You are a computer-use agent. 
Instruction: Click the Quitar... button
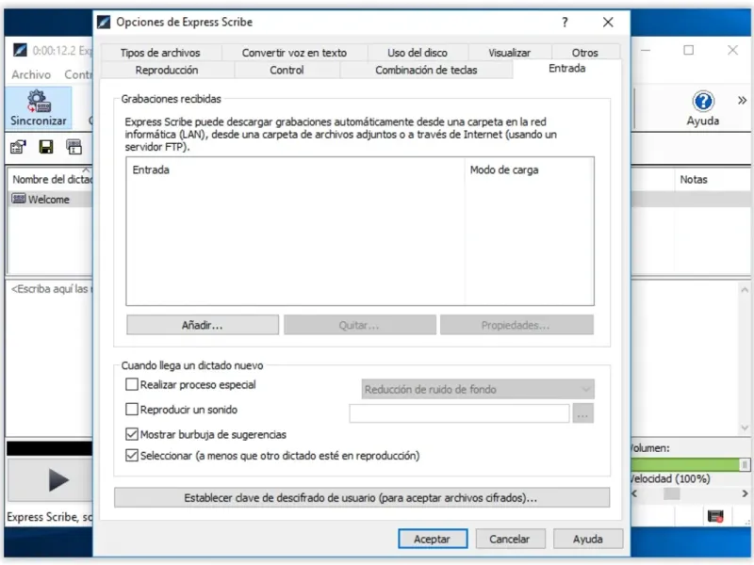tap(359, 325)
